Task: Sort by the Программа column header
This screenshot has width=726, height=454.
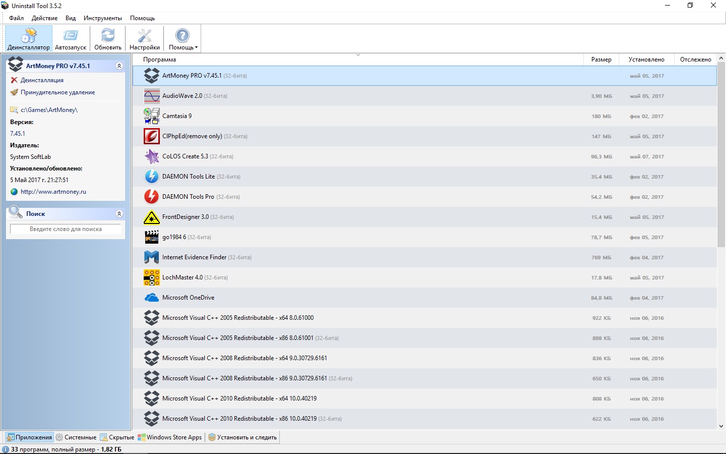Action: pyautogui.click(x=357, y=60)
